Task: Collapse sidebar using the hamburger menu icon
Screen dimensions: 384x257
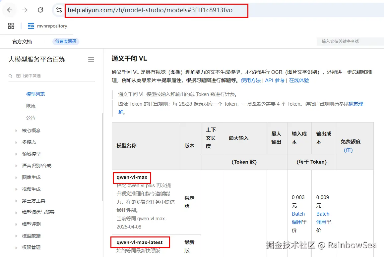Action: pos(91,60)
